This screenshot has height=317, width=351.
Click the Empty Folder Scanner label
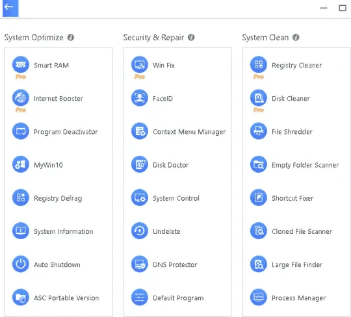305,165
